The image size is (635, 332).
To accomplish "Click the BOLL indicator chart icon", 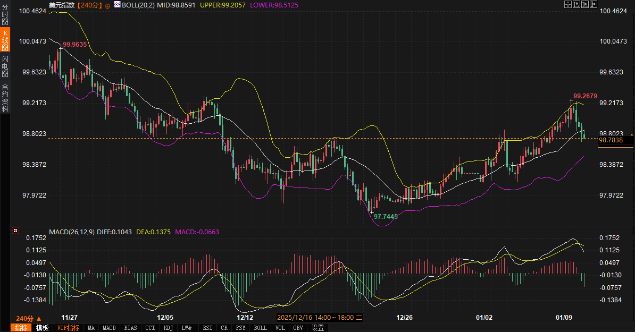I will pos(116,5).
